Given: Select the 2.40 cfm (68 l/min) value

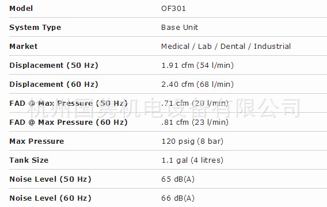Looking at the screenshot, I should [197, 85].
